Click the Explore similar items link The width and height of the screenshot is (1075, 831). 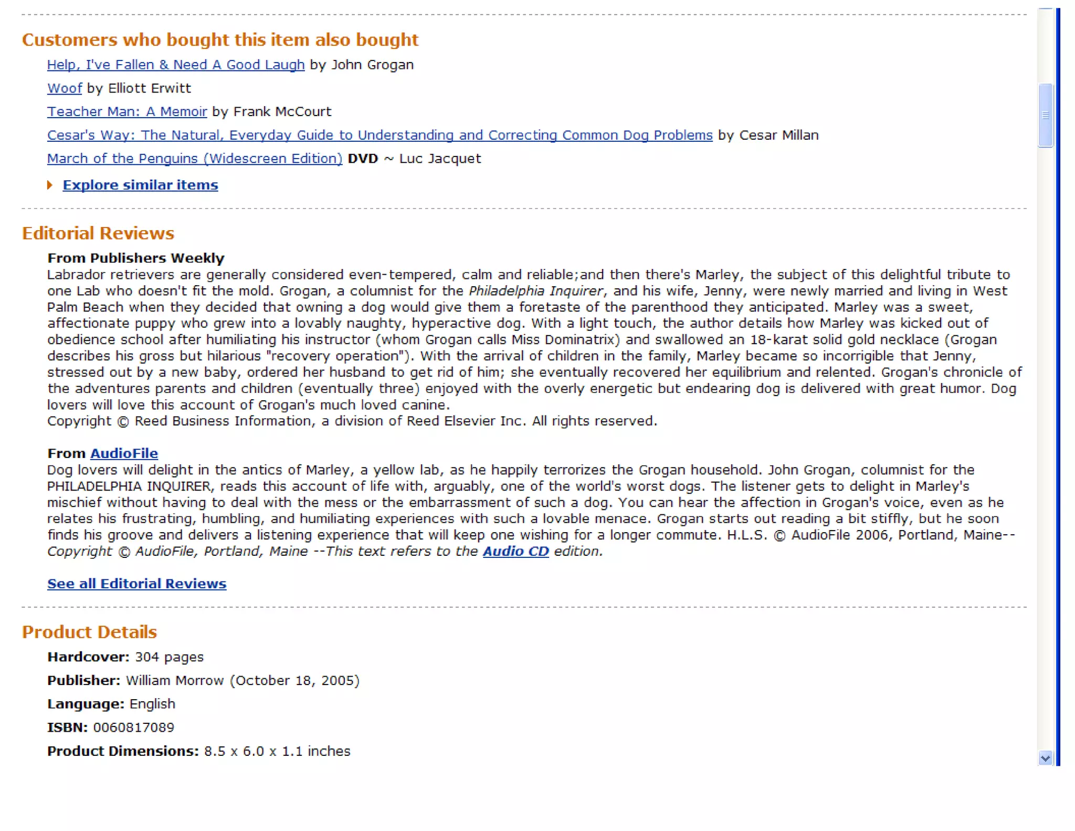coord(140,185)
